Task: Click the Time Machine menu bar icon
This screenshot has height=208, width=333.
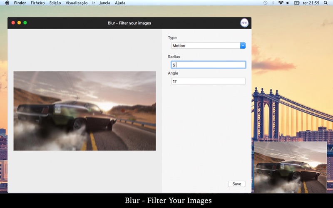Action: (265, 3)
